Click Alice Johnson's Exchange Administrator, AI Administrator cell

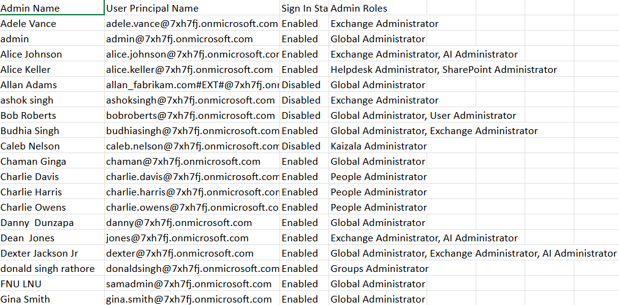coord(424,55)
